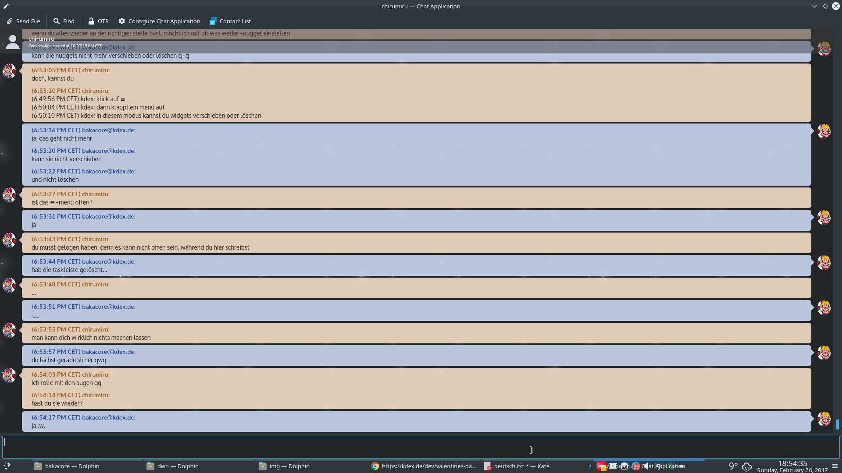Screen dimensions: 842x473
Task: Click the 'und nicht löschen' message
Action: 55,180
